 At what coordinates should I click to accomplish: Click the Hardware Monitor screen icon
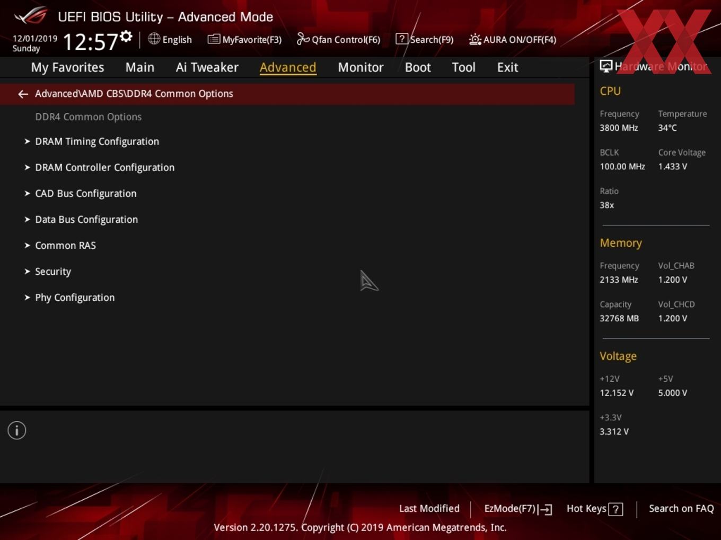pos(606,66)
